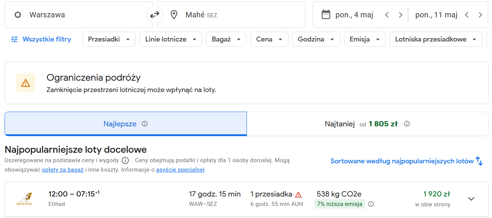Go to next day for departure date

click(x=400, y=15)
